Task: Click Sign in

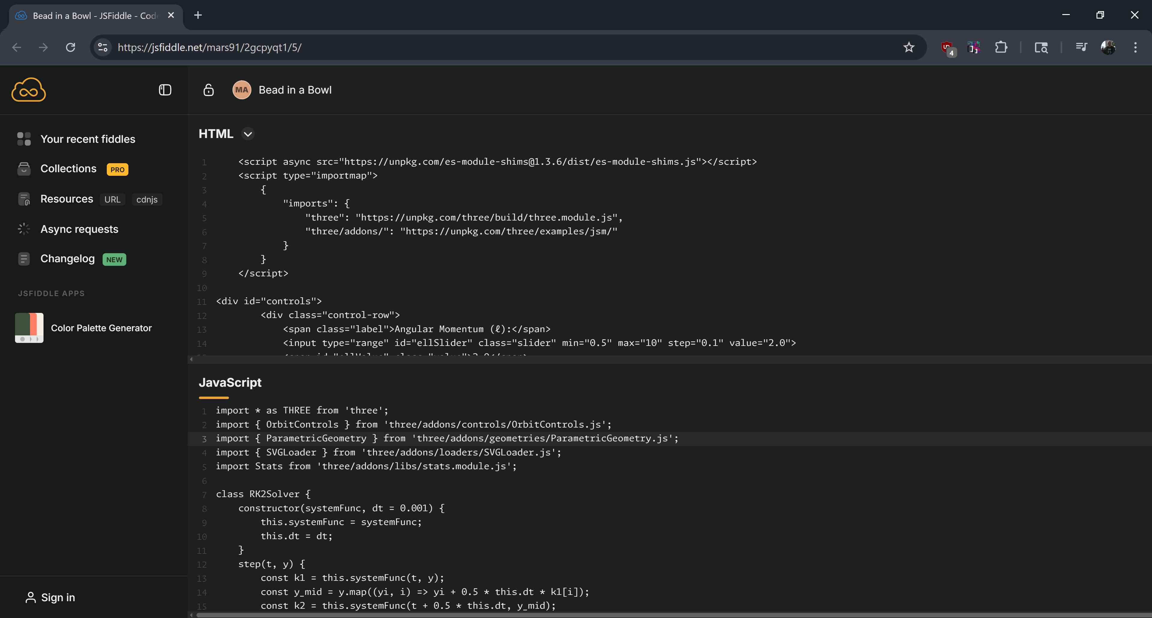Action: pyautogui.click(x=58, y=597)
